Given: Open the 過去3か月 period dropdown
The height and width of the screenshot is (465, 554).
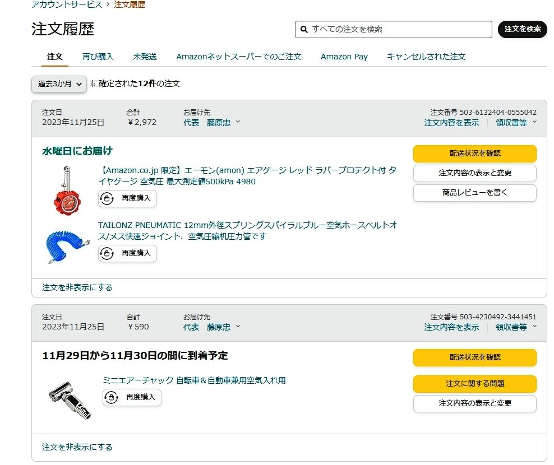Looking at the screenshot, I should tap(59, 84).
